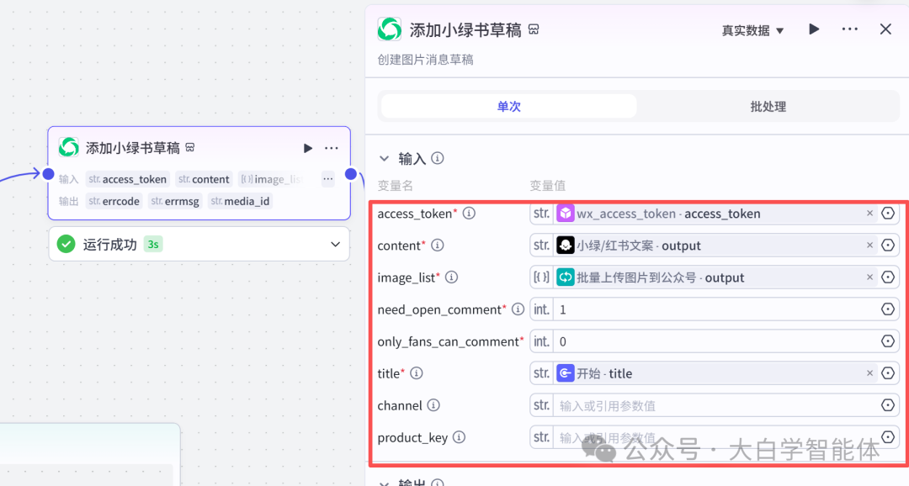This screenshot has height=486, width=909.
Task: Click the green logo in the panel header
Action: coord(390,29)
